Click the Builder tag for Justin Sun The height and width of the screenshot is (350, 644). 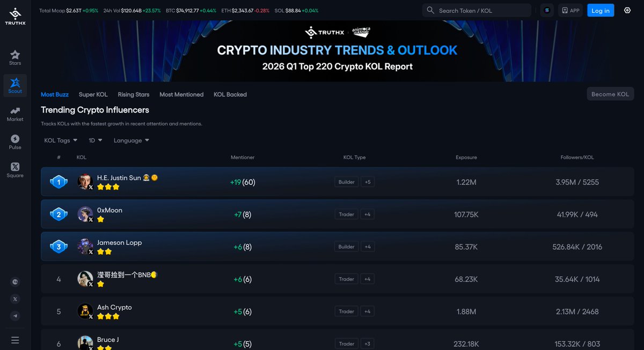point(346,182)
